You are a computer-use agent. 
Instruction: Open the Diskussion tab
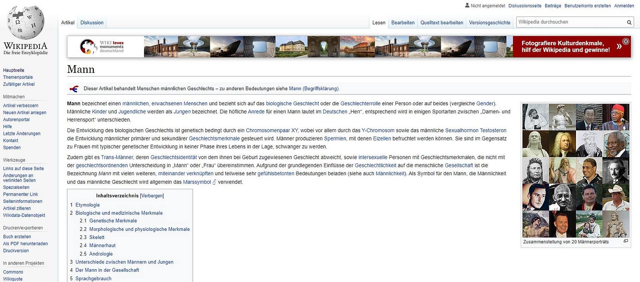pos(92,23)
